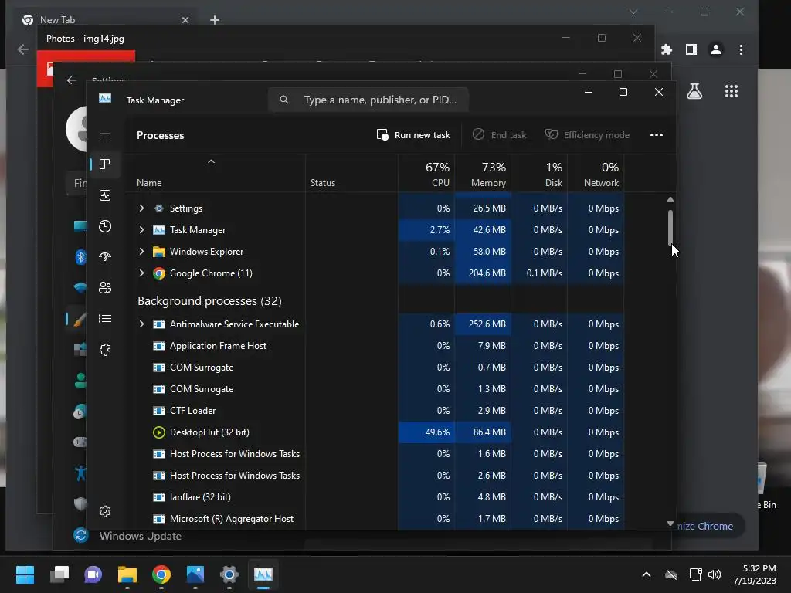This screenshot has width=791, height=593.
Task: Open Photos app from taskbar
Action: 195,574
